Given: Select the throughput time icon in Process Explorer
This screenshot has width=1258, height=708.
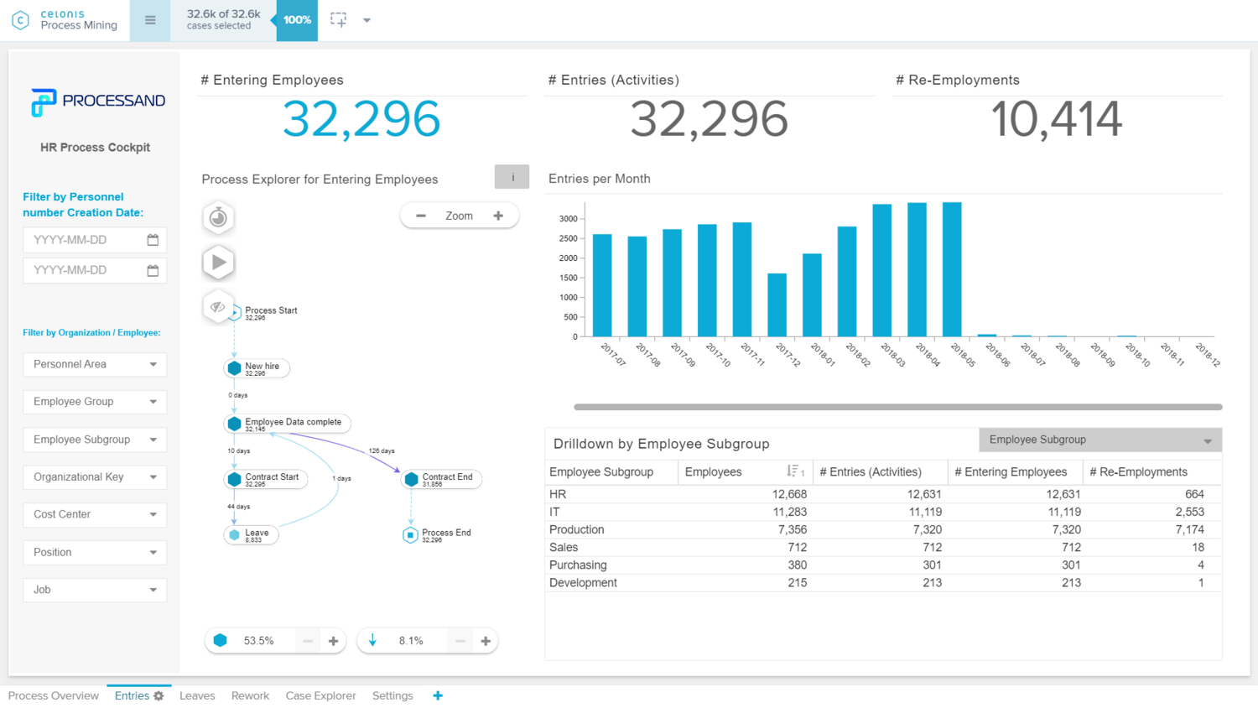Looking at the screenshot, I should pyautogui.click(x=217, y=217).
